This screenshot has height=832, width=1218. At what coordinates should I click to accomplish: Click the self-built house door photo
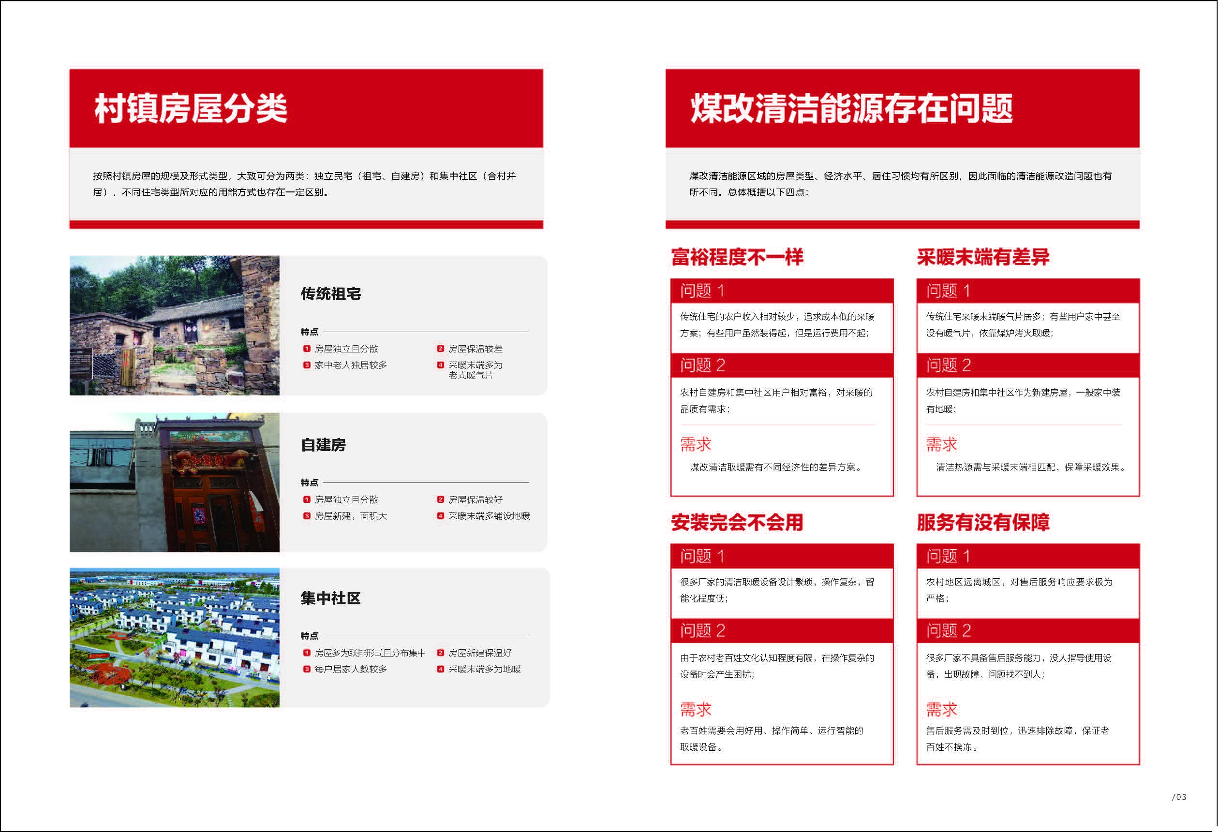(174, 482)
